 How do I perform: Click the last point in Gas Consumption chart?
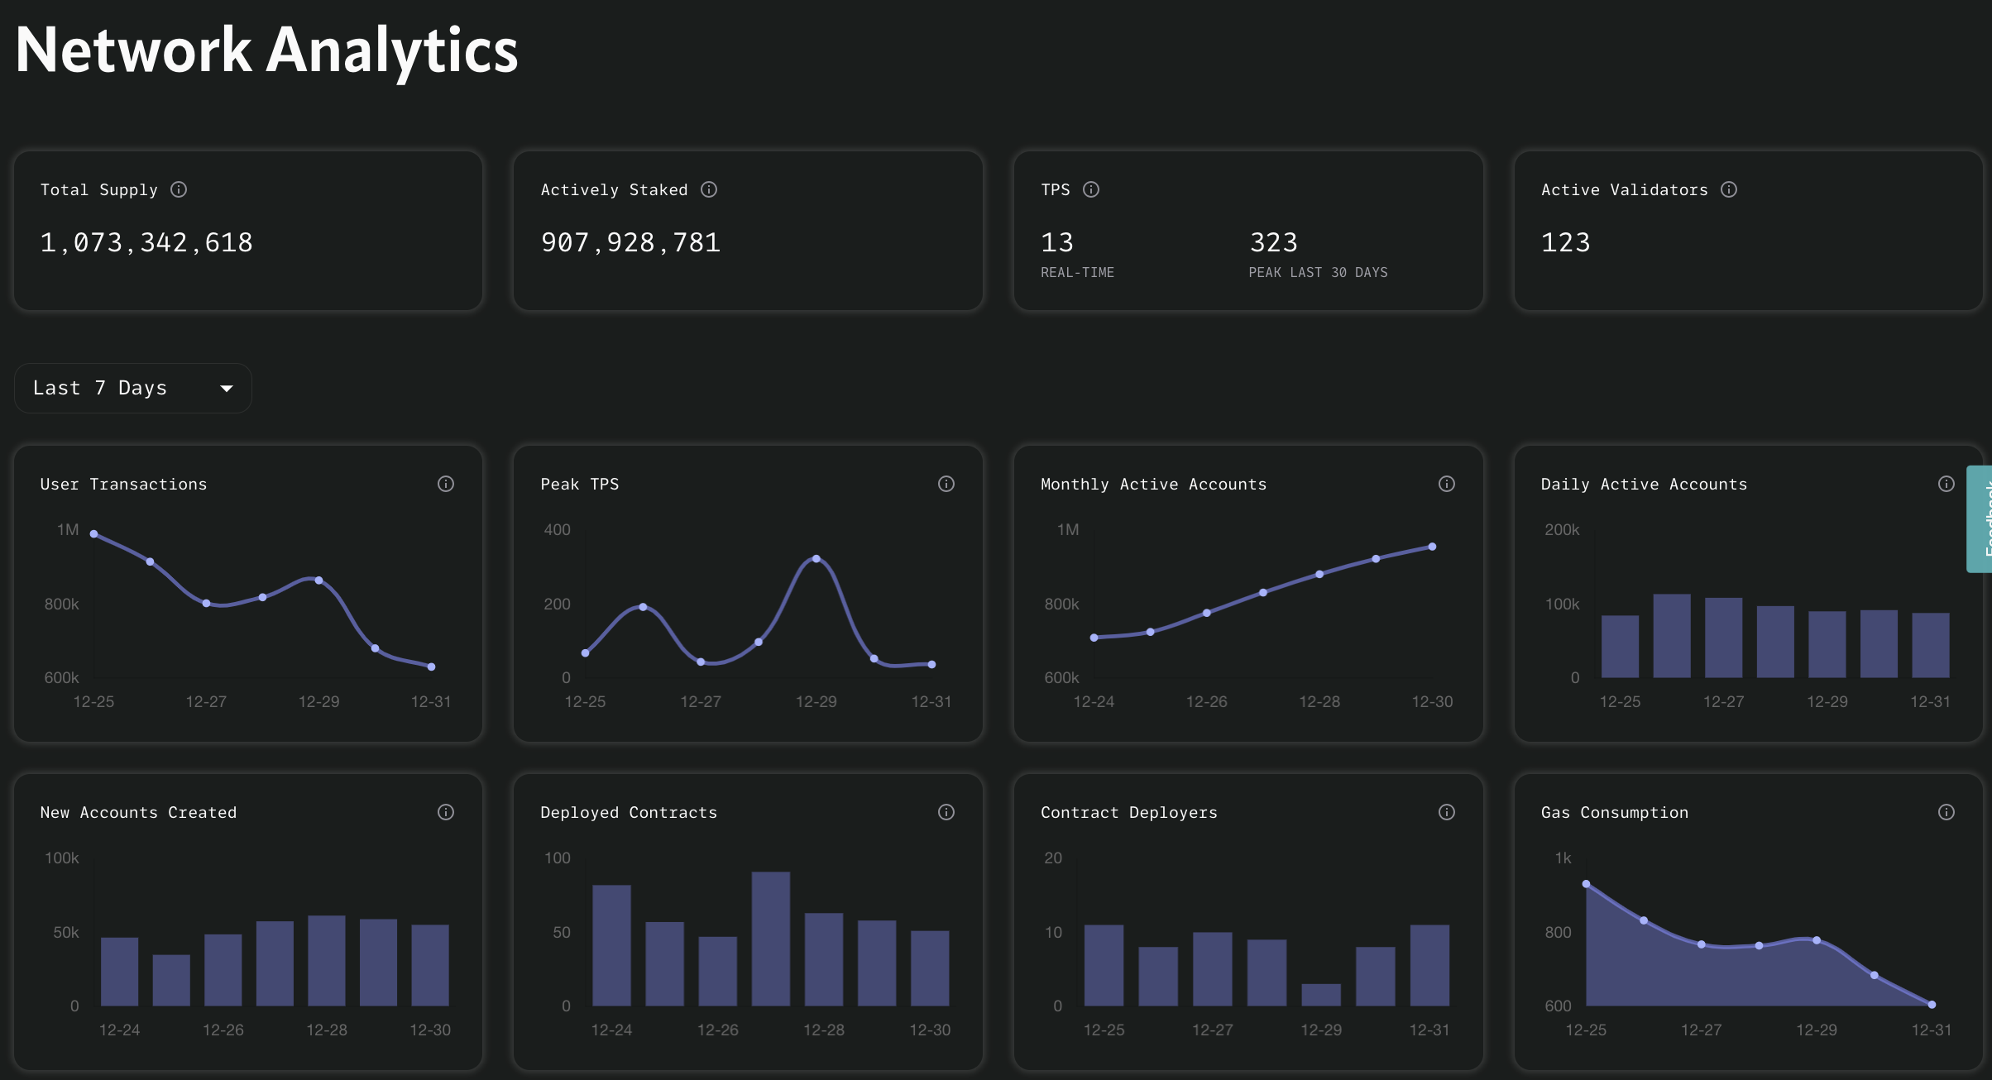[1932, 1005]
